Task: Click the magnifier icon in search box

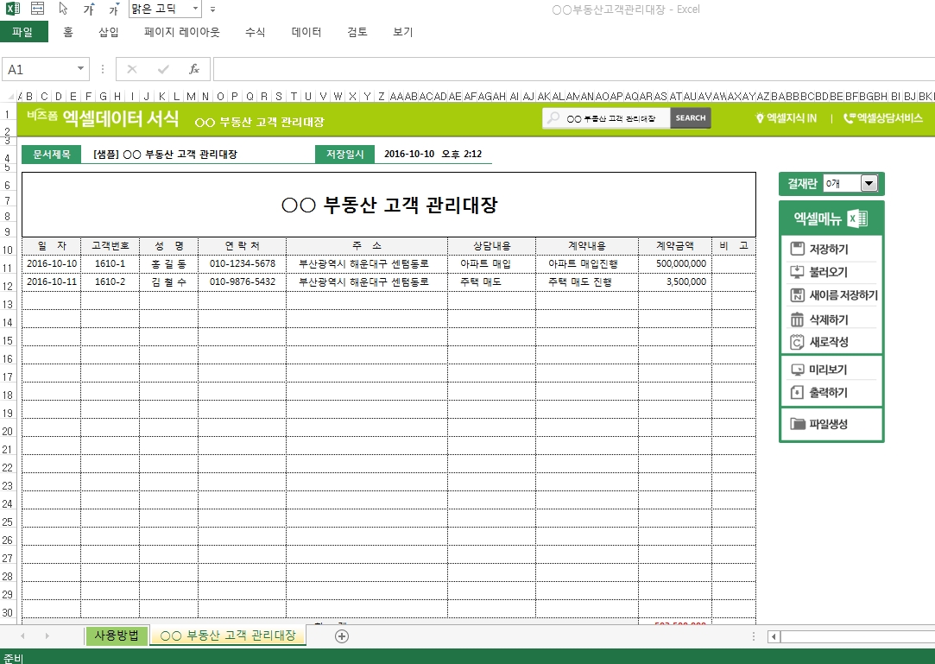Action: (x=554, y=118)
